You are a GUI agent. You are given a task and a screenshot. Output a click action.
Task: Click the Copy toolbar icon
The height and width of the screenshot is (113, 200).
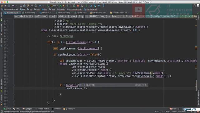point(24,6)
